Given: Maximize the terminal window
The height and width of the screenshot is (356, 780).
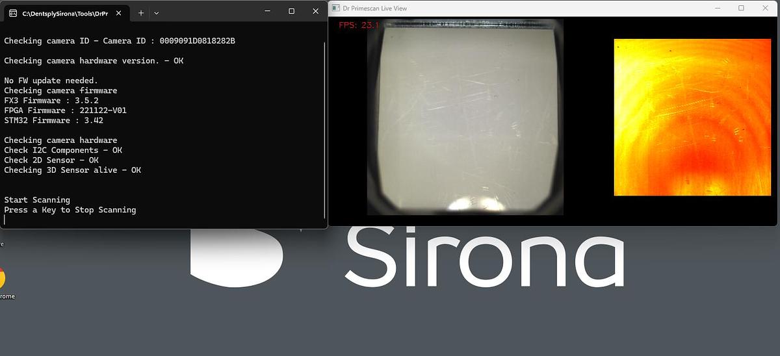Looking at the screenshot, I should [291, 11].
